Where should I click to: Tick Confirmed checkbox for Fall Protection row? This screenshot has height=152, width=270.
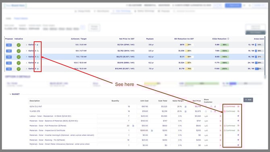click(x=225, y=126)
